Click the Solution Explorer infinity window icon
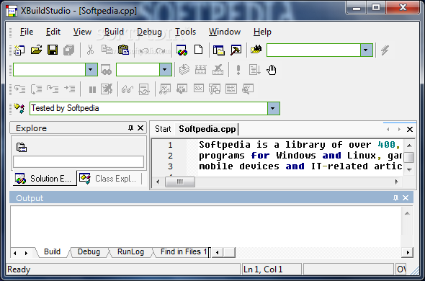425x281 pixels. [x=182, y=50]
